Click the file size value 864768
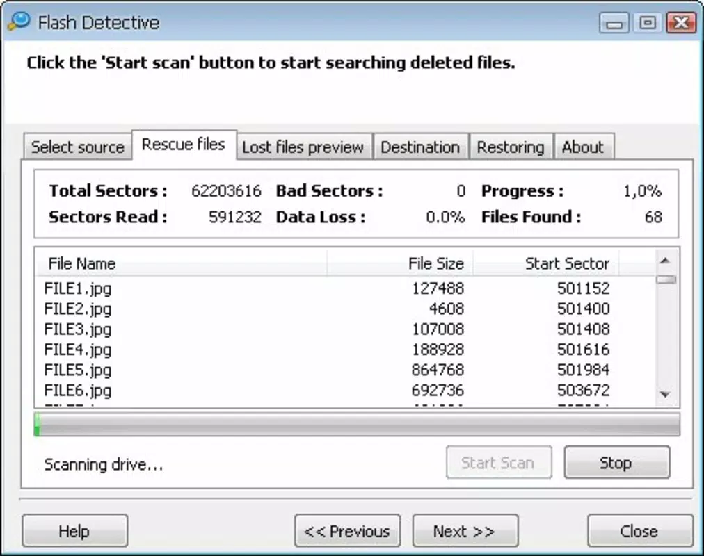The height and width of the screenshot is (556, 704). [438, 370]
